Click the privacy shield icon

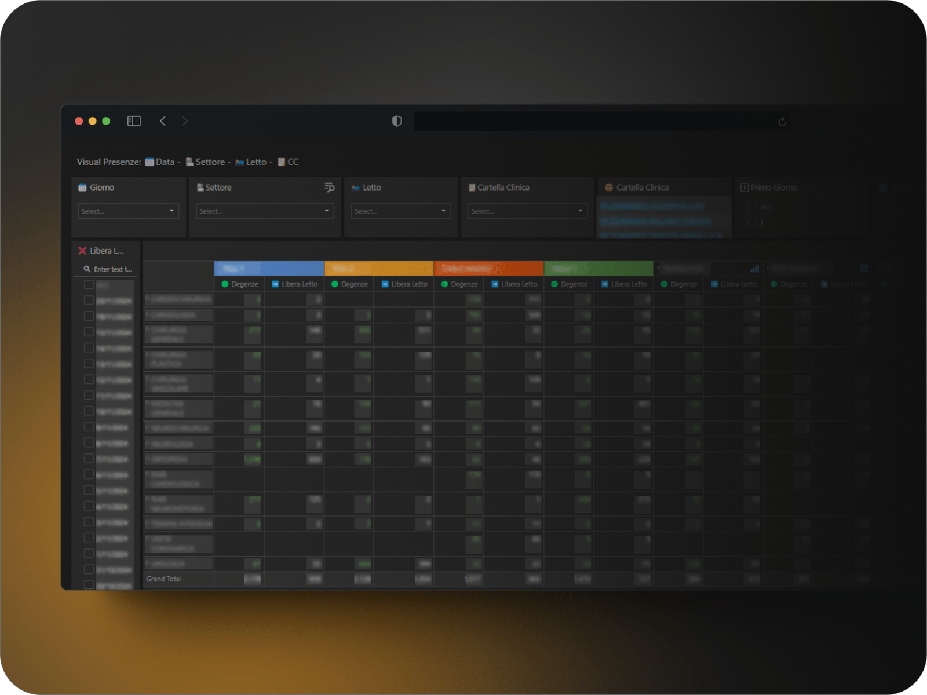click(397, 121)
